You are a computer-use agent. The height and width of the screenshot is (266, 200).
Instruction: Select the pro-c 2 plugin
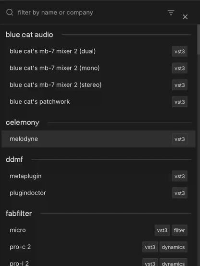click(x=98, y=247)
